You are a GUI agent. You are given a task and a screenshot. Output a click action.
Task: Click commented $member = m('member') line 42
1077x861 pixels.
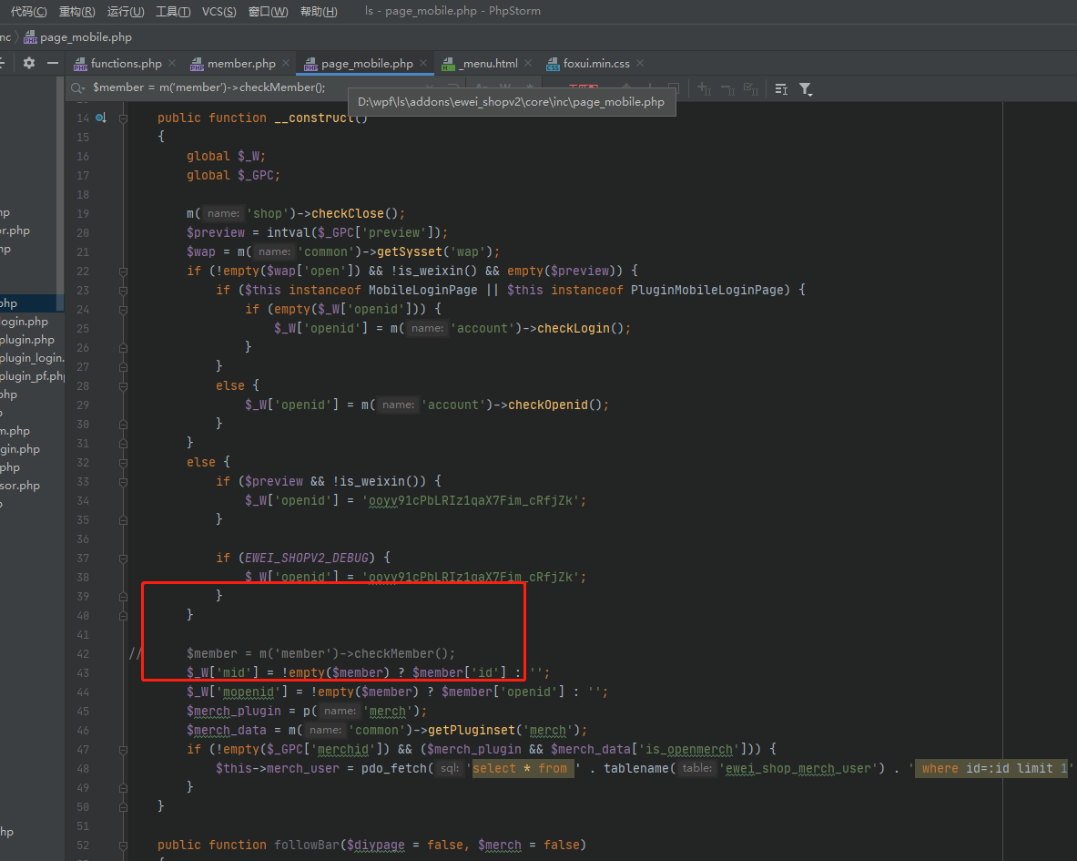pos(320,653)
